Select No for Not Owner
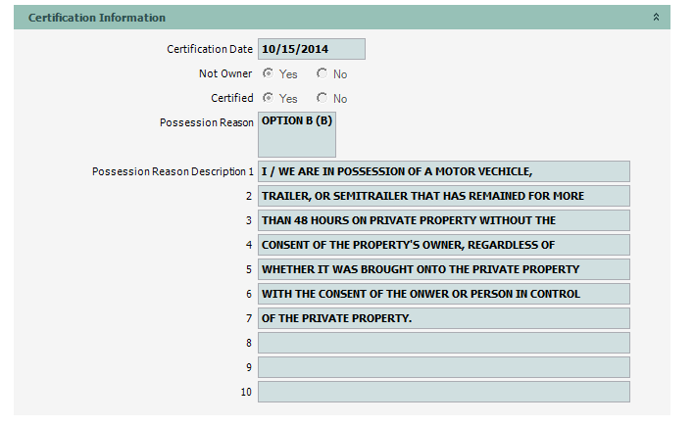The width and height of the screenshot is (695, 425). tap(322, 73)
